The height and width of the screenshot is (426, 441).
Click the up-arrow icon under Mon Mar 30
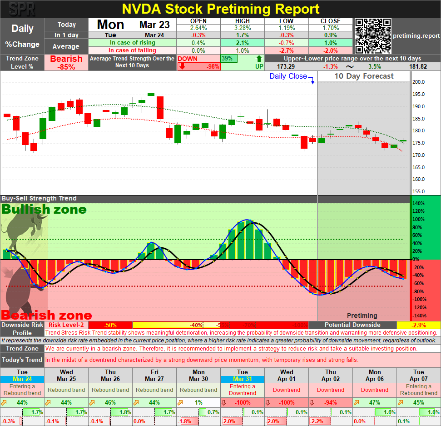[x=180, y=403]
